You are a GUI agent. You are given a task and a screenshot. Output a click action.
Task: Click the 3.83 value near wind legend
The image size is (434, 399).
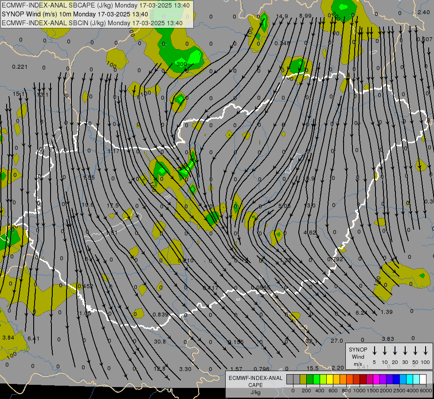click(388, 339)
